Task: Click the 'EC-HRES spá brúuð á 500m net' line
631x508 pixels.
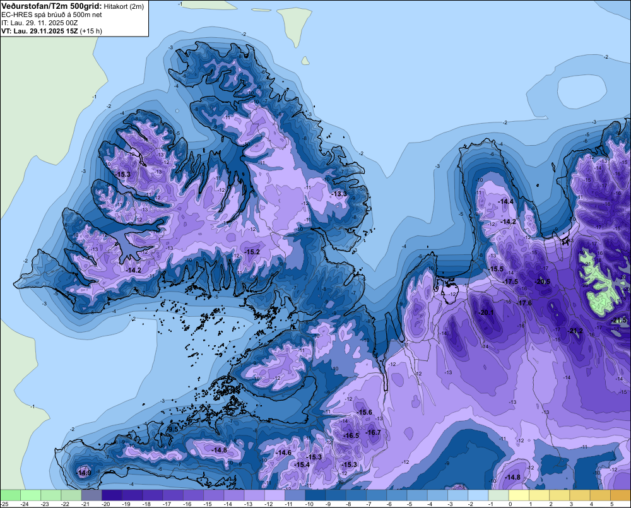Action: point(52,15)
